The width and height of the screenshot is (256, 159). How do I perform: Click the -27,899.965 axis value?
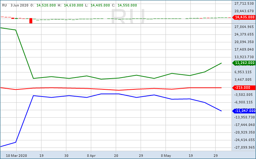244,148
